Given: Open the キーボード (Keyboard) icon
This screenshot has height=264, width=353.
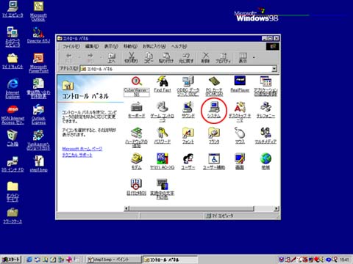Looking at the screenshot, I should tap(137, 110).
